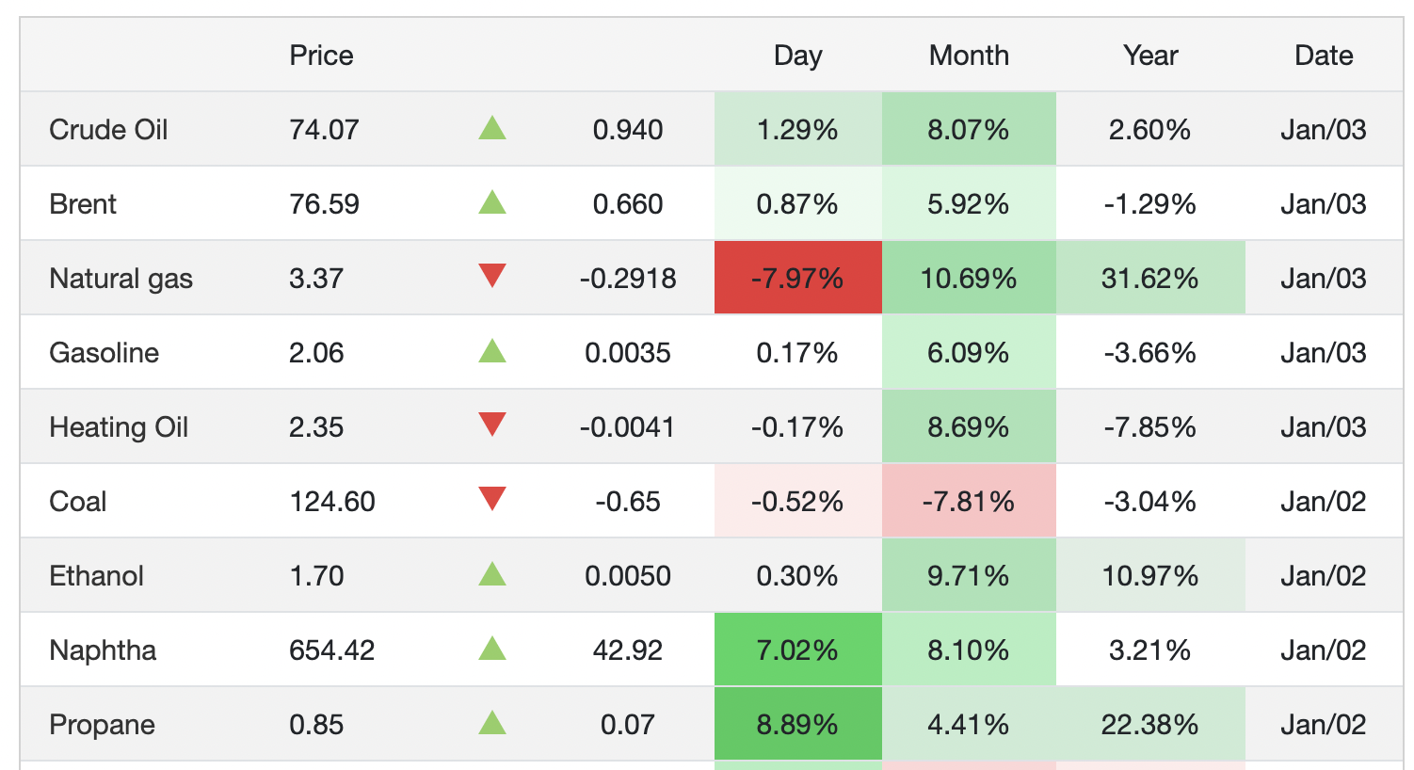The image size is (1414, 770).
Task: Select Brent price 76.59
Action: point(324,204)
